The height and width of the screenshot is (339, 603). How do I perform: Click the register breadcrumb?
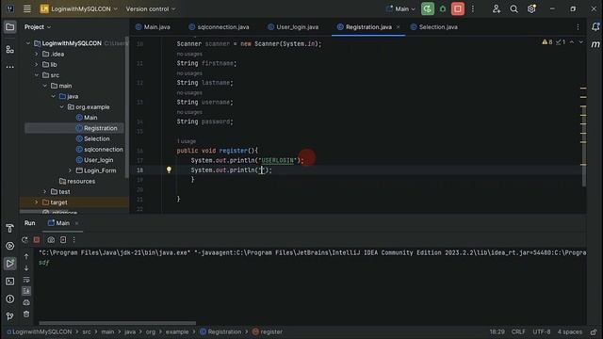[268, 331]
